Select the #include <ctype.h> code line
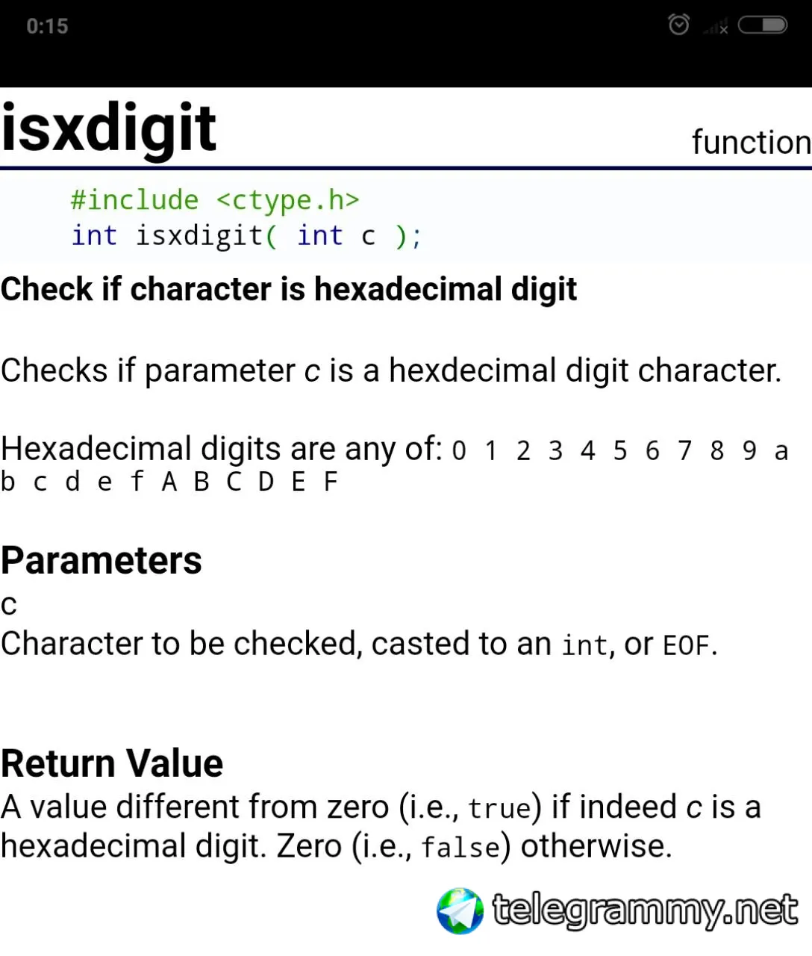Viewport: 812px width, 956px height. pos(215,199)
